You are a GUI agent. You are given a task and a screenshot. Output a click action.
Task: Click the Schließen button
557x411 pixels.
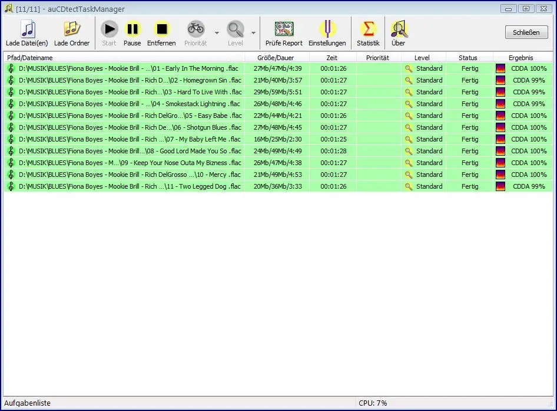click(x=526, y=32)
